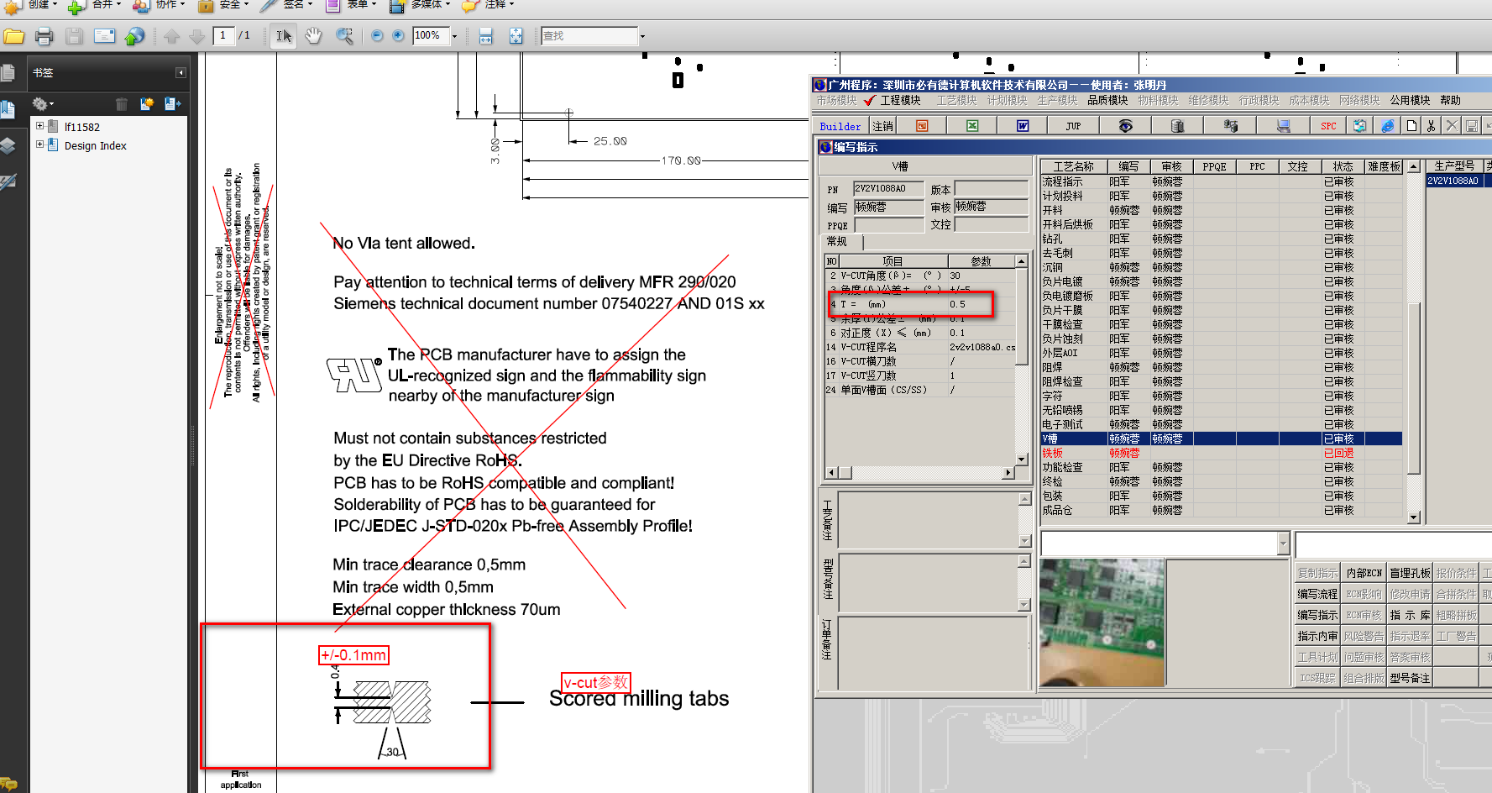The width and height of the screenshot is (1492, 793).
Task: Open the 工程模块 menu
Action: 900,100
